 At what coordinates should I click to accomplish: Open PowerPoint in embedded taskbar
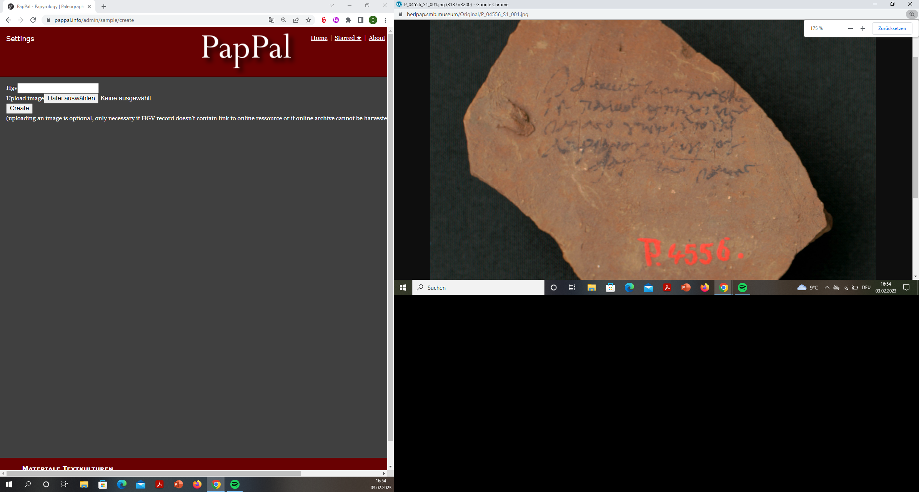686,288
